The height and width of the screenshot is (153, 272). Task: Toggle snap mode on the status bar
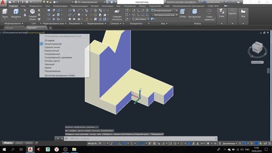pyautogui.click(x=104, y=143)
